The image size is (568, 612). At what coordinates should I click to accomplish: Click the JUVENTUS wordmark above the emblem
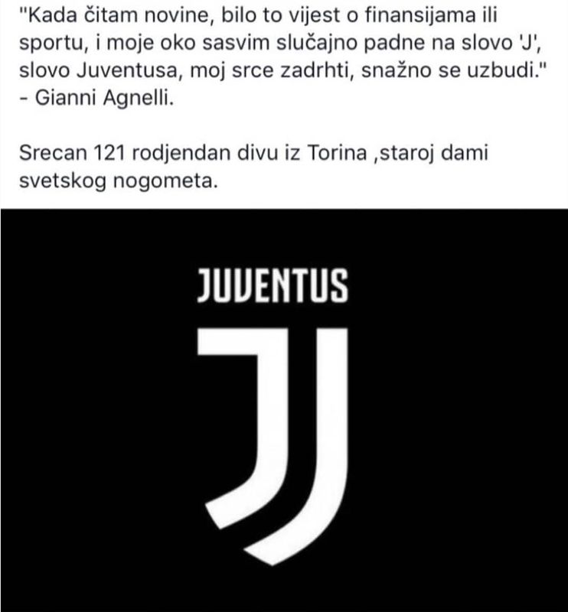click(273, 285)
